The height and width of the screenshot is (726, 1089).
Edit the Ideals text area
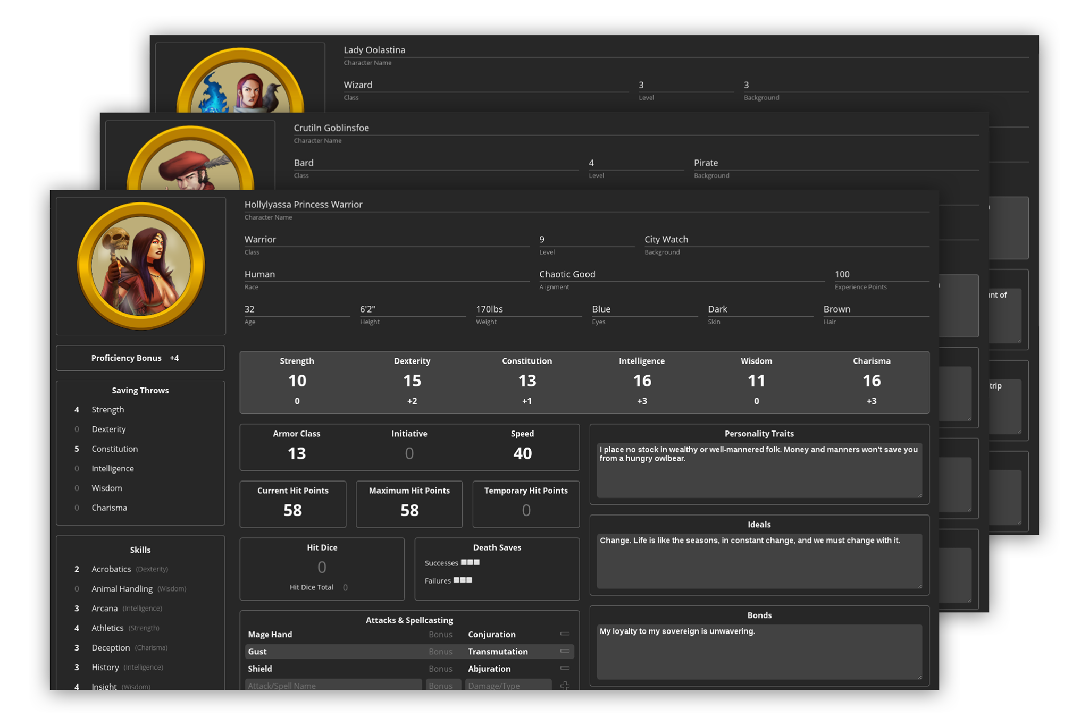pos(759,561)
